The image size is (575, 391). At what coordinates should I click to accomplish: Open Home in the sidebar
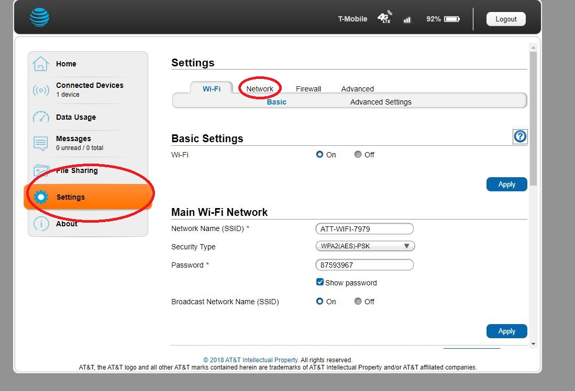88,64
